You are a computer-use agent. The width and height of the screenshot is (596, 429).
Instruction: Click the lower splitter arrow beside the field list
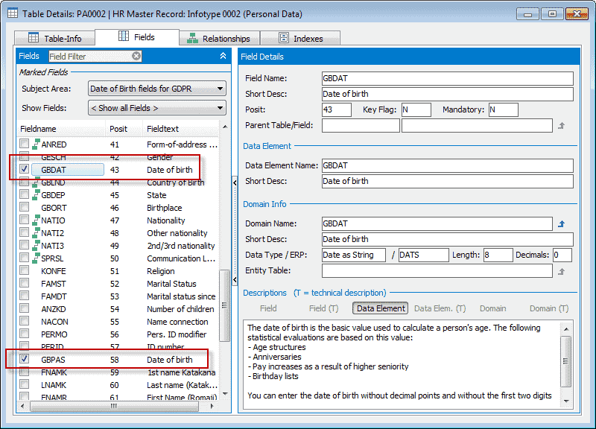point(235,280)
